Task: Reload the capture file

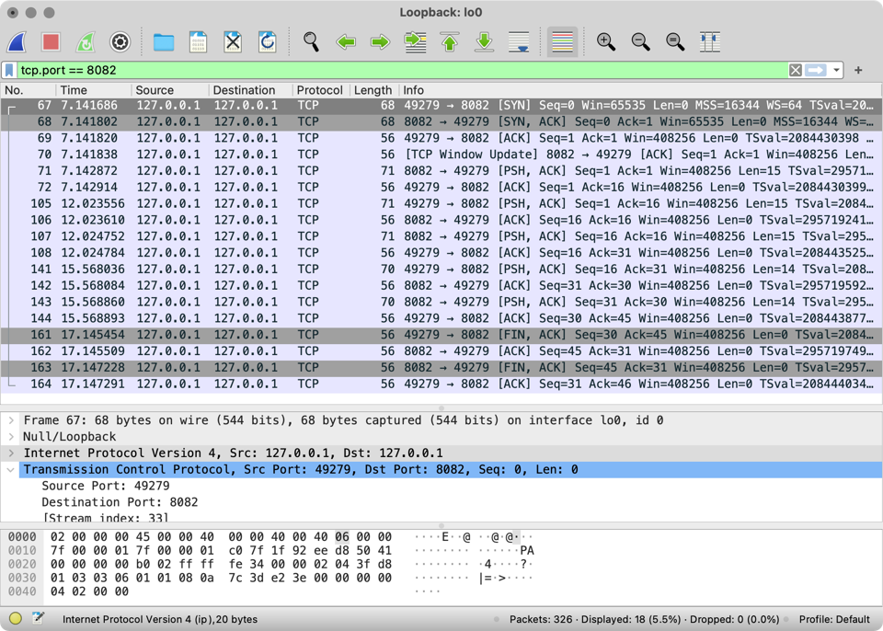Action: tap(267, 41)
